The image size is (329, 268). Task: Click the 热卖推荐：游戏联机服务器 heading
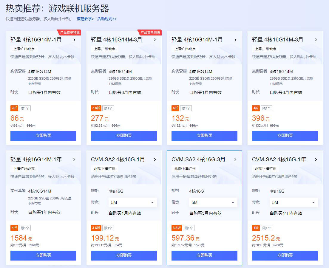[57, 9]
